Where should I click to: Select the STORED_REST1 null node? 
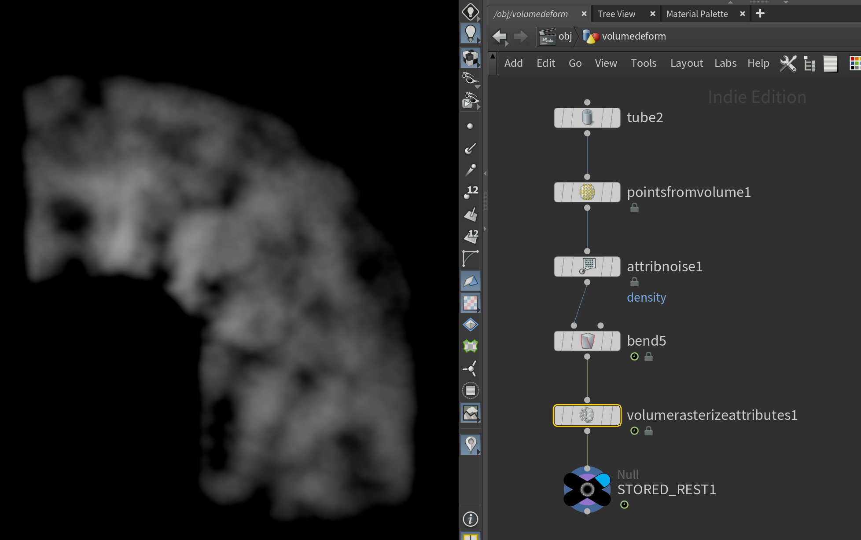coord(587,489)
